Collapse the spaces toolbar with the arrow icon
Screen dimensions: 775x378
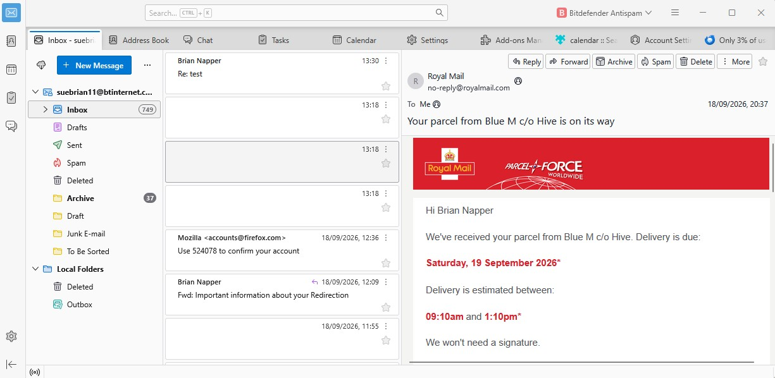click(11, 364)
